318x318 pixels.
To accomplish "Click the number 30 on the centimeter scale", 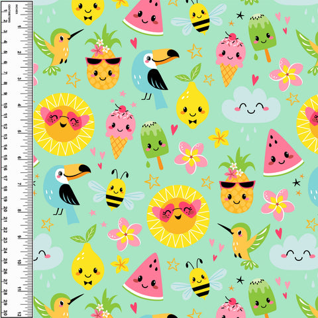I will pyautogui.click(x=5, y=313).
